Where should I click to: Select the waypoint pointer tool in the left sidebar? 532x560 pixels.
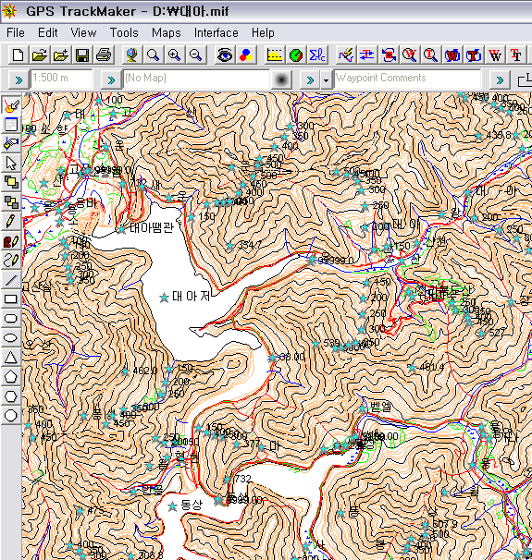click(x=11, y=105)
